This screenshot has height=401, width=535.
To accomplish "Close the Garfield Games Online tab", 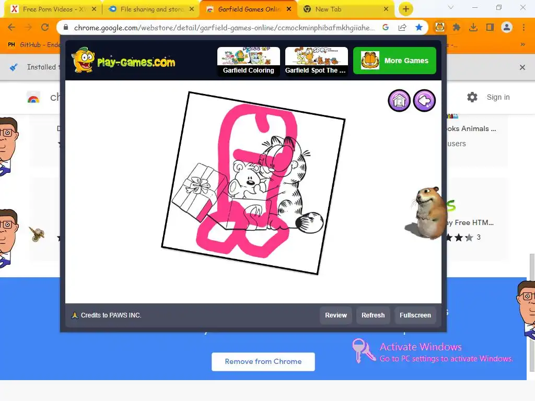I will point(289,9).
